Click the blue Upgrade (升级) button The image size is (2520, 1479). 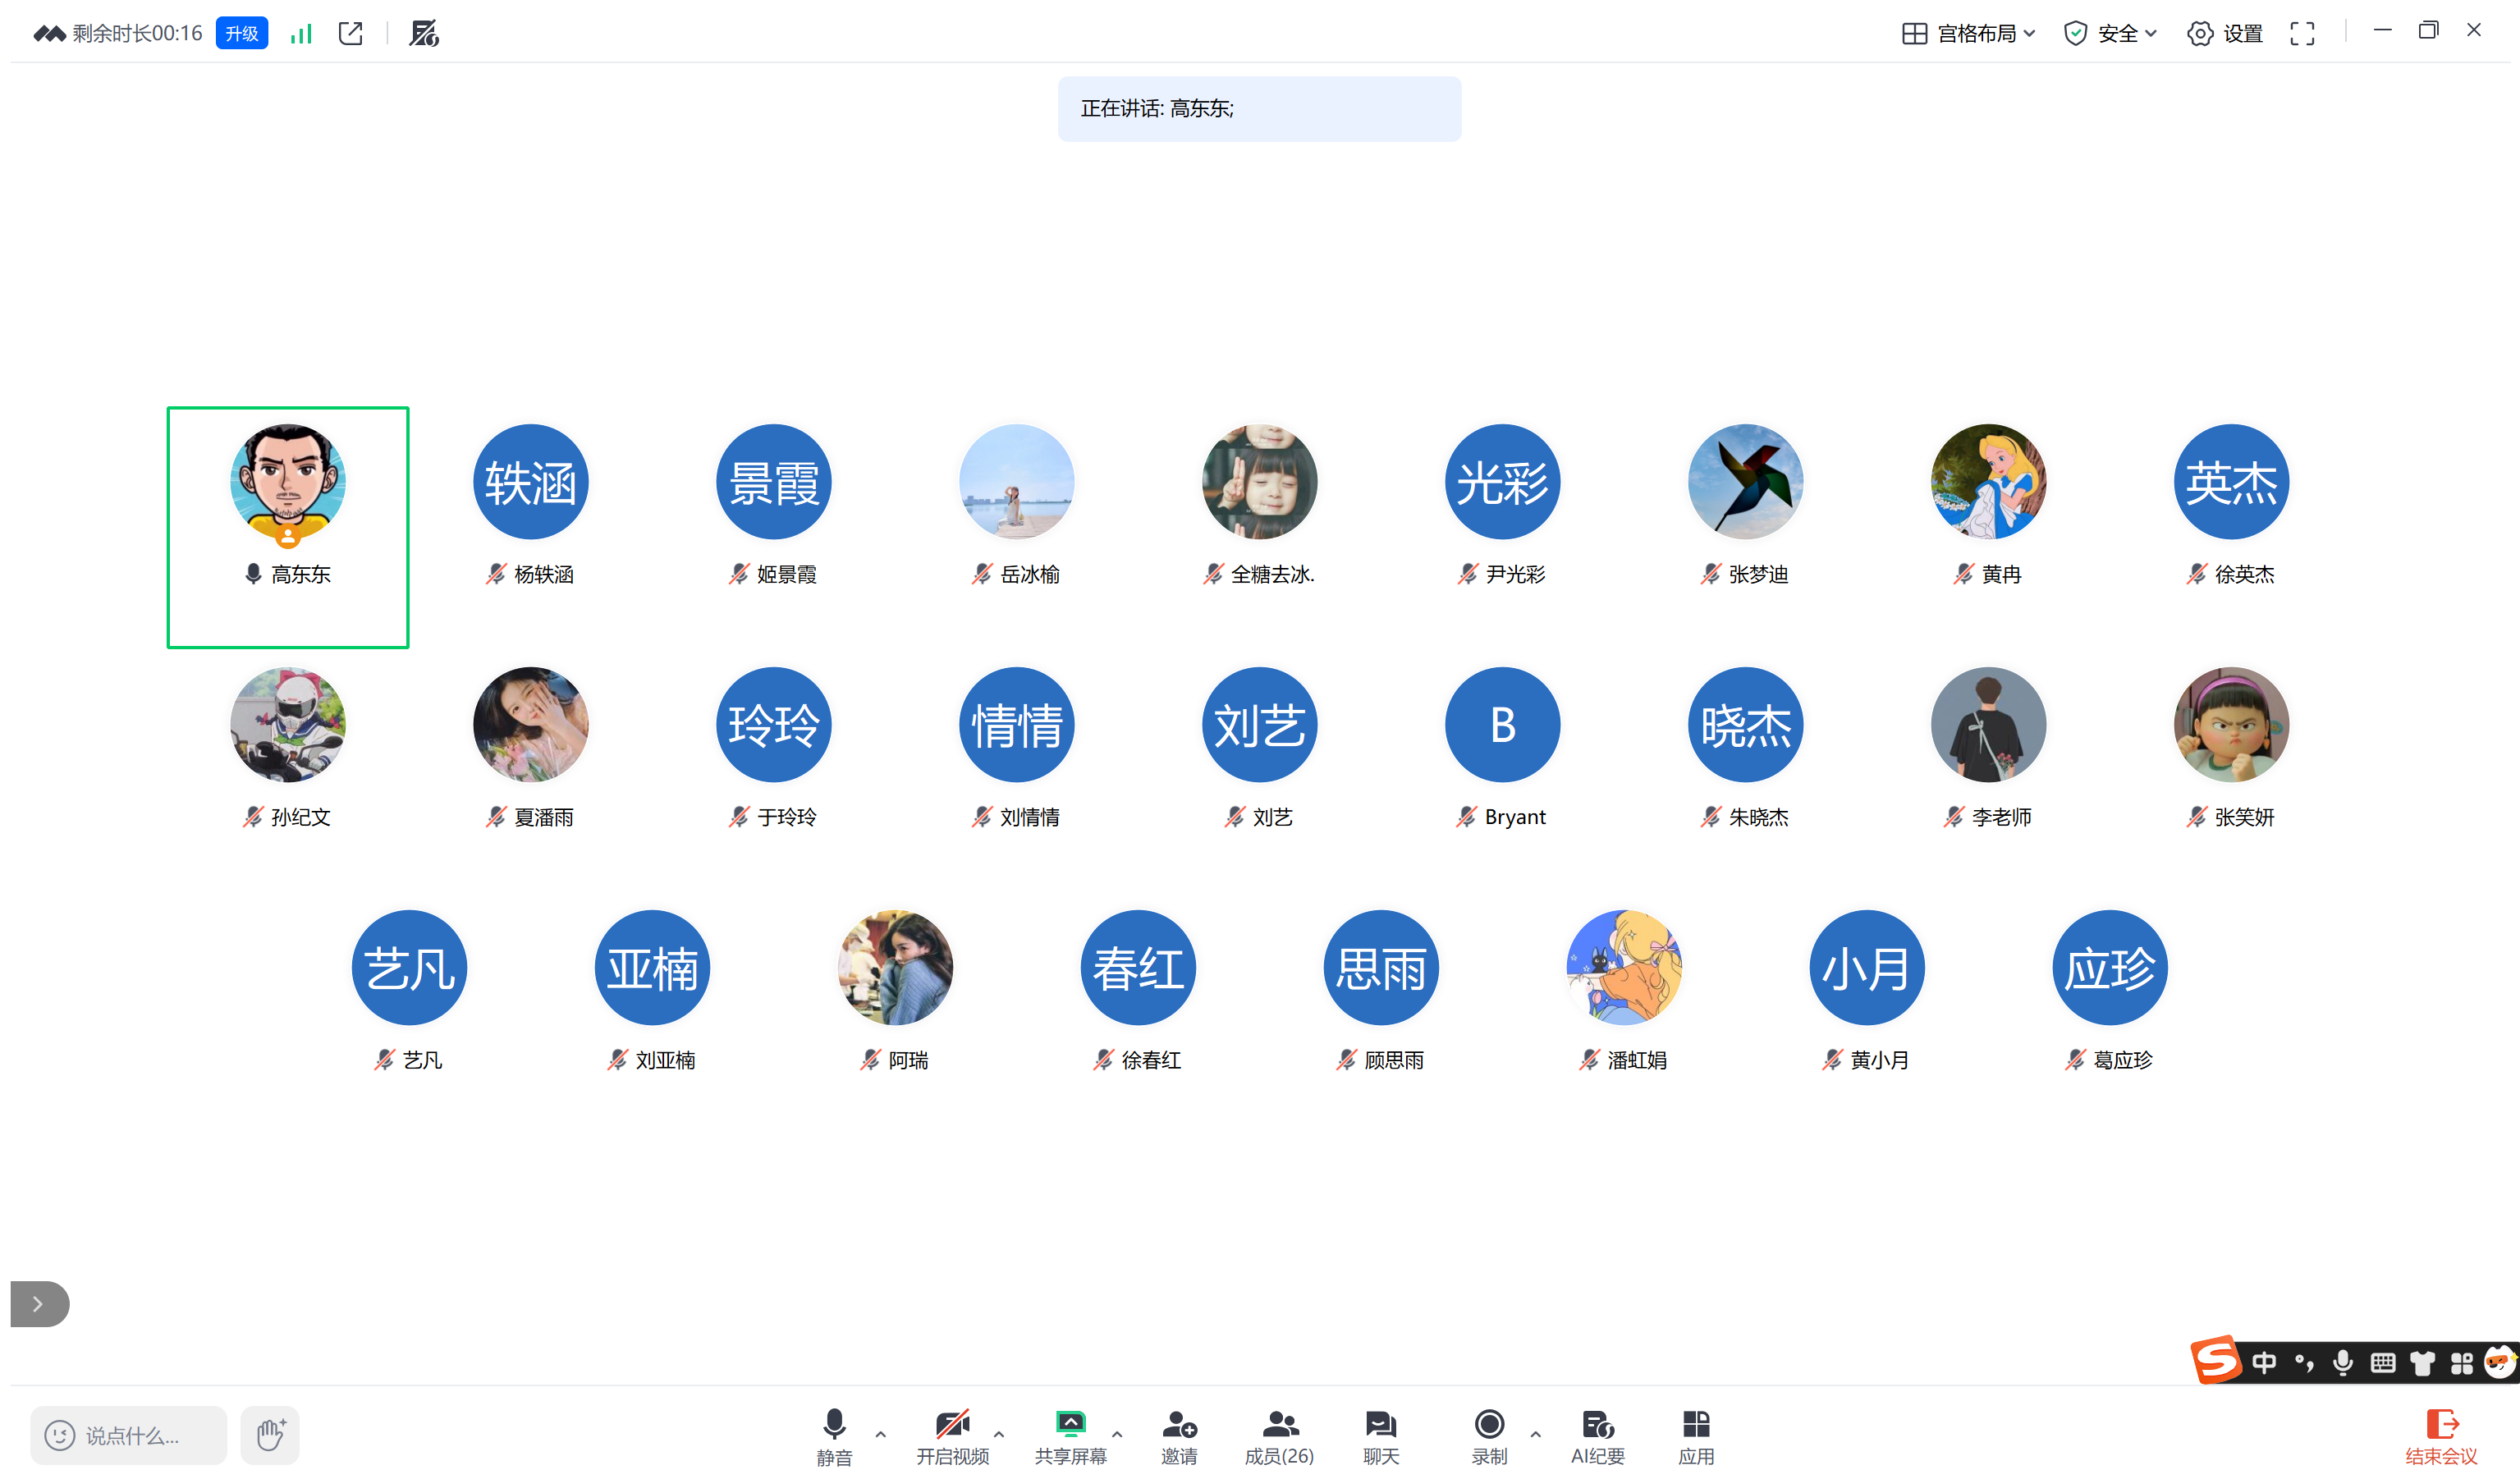242,34
